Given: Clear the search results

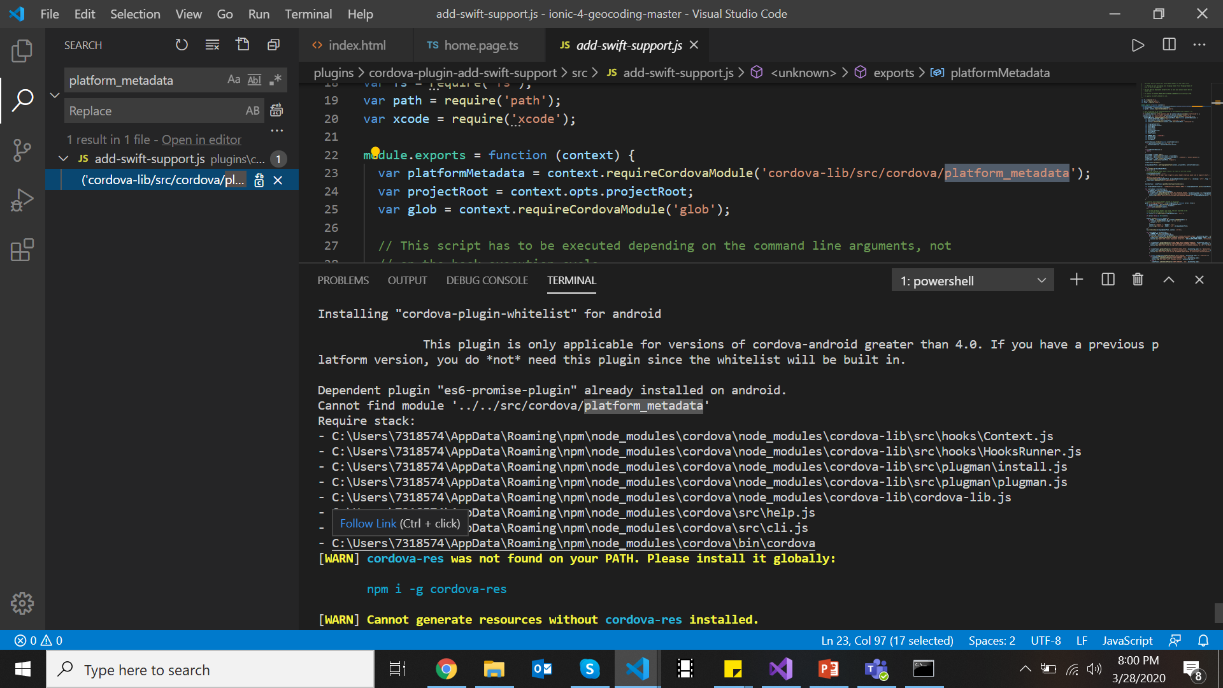Looking at the screenshot, I should [x=212, y=45].
